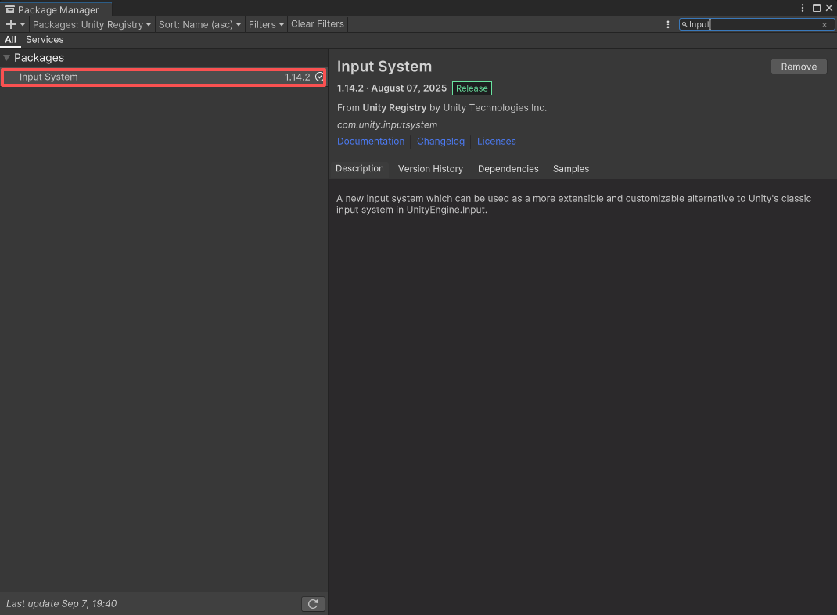Collapse the Packages list group
837x615 pixels.
[x=7, y=58]
